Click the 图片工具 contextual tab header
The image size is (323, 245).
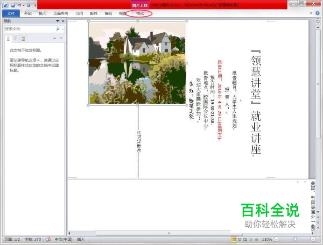pos(140,5)
